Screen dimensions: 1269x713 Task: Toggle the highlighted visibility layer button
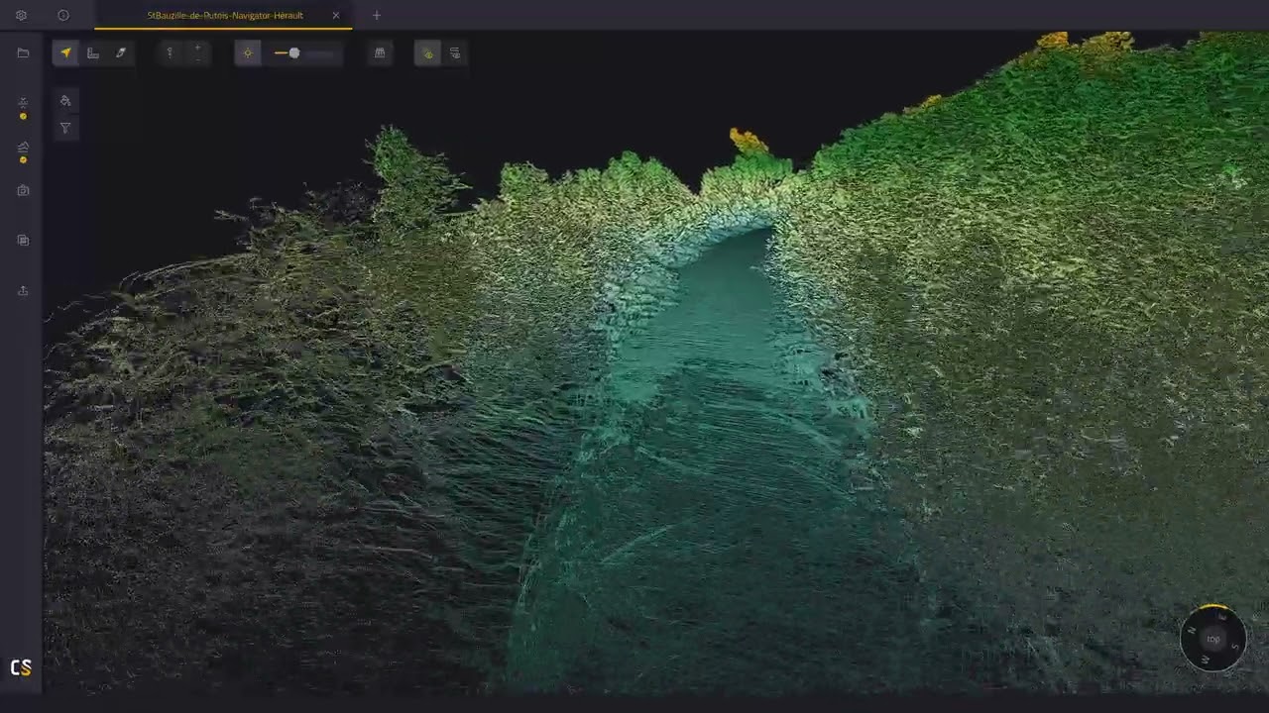tap(427, 53)
